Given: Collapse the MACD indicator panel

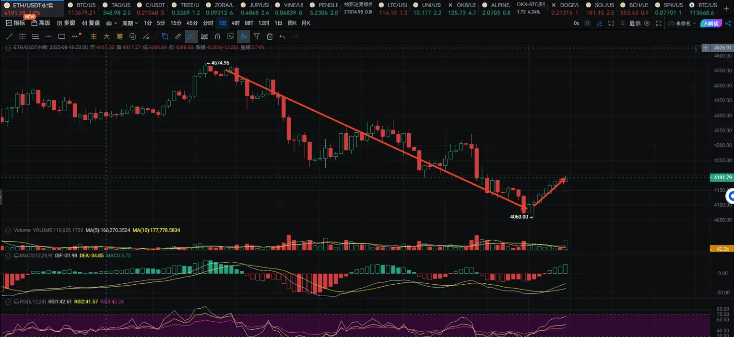Looking at the screenshot, I should coord(8,256).
